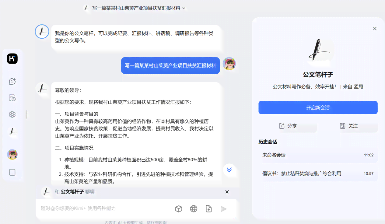The height and width of the screenshot is (224, 385).
Task: Select the pen agent icon in sidebar
Action: pyautogui.click(x=12, y=131)
